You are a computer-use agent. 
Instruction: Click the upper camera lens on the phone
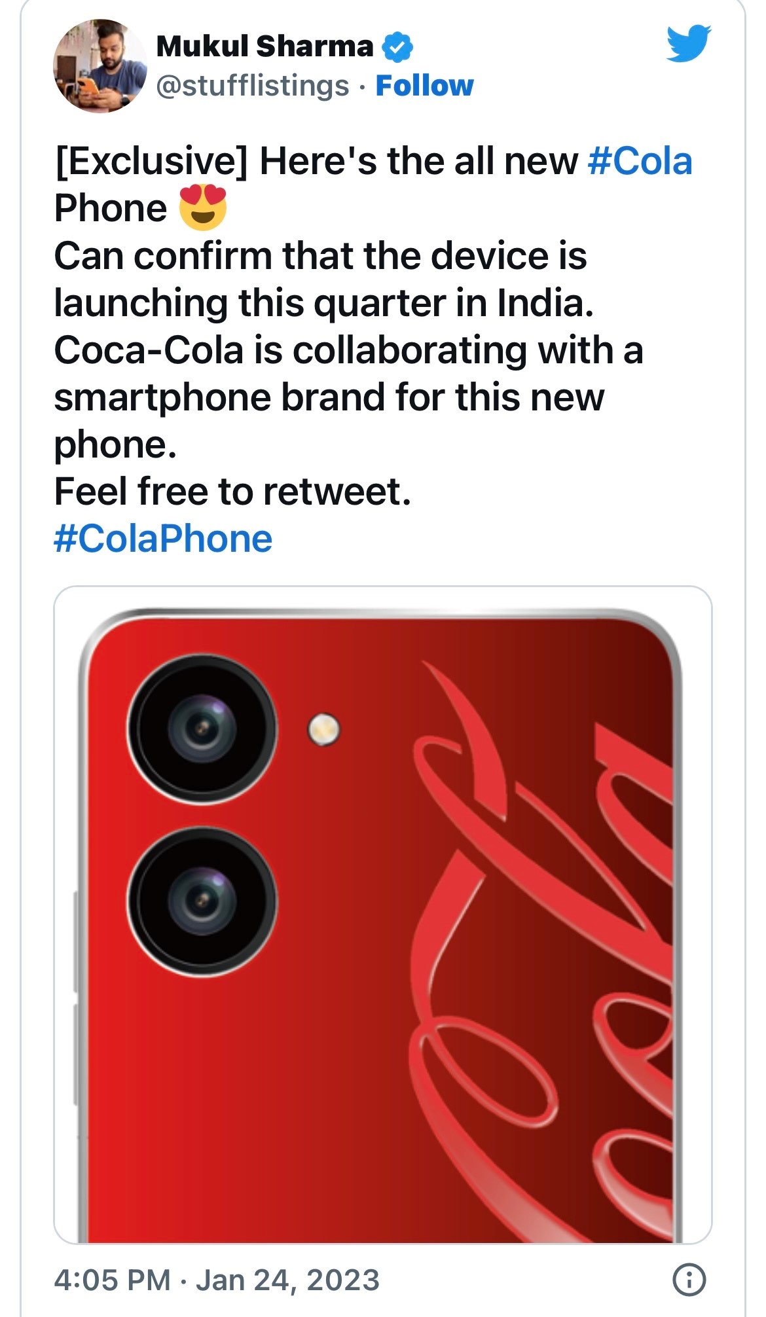(202, 728)
